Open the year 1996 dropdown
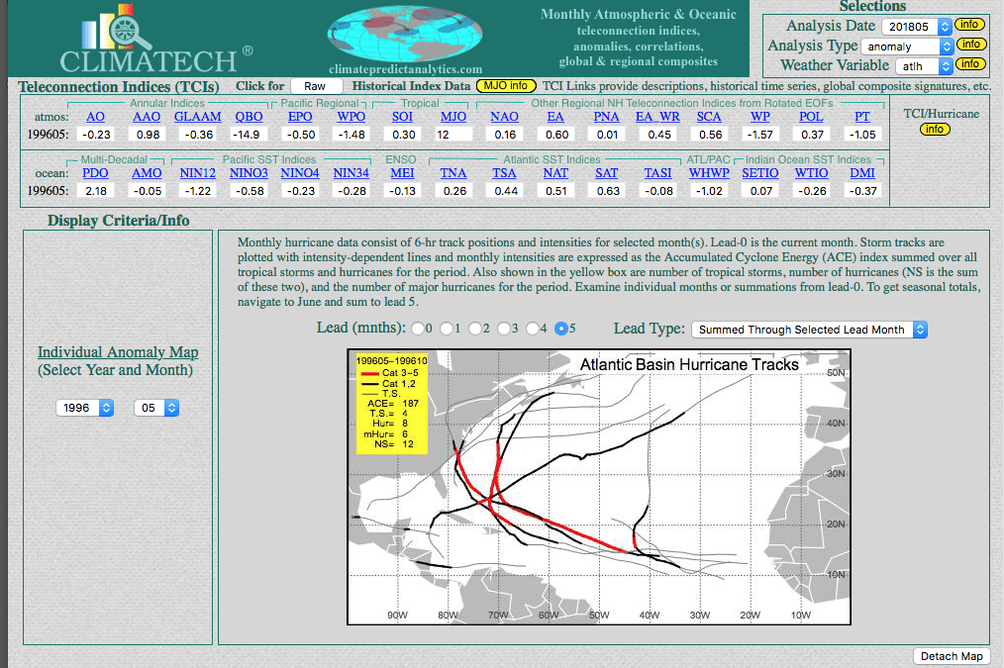Image resolution: width=1004 pixels, height=668 pixels. click(85, 407)
